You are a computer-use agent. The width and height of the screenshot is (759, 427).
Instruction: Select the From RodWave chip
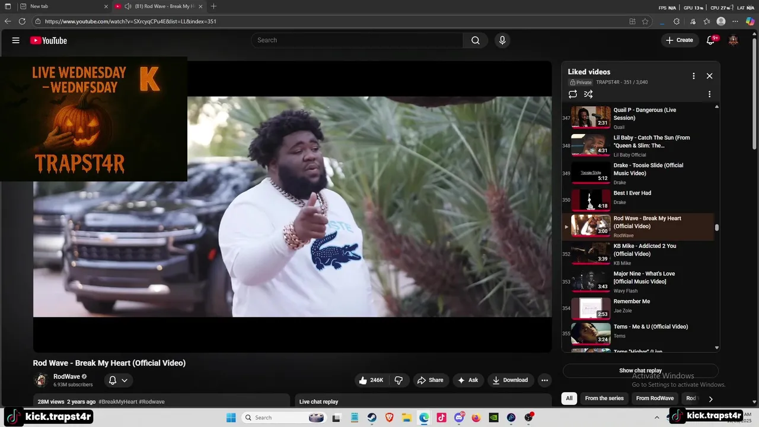coord(655,399)
